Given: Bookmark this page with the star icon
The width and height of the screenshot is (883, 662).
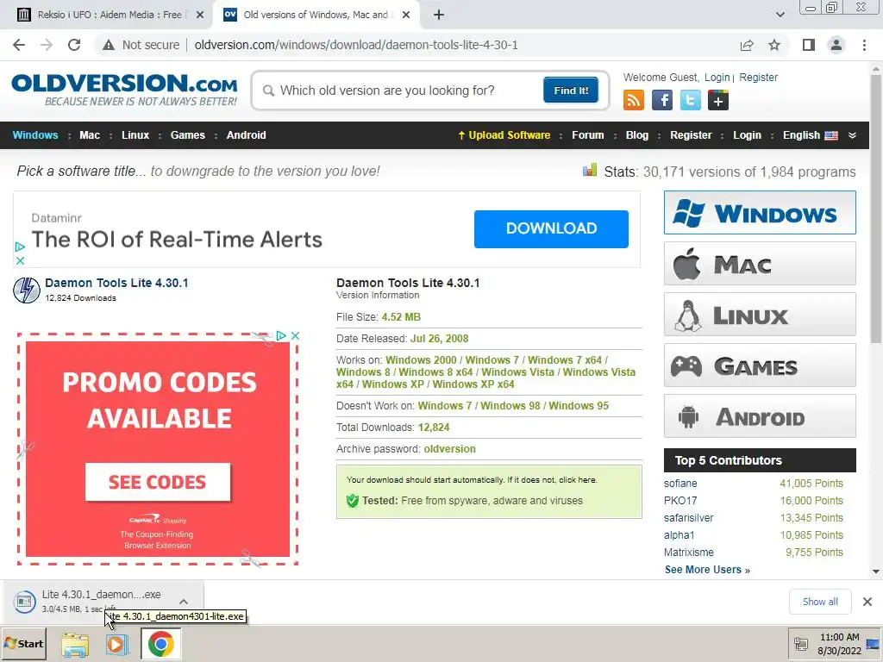Looking at the screenshot, I should coord(774,45).
